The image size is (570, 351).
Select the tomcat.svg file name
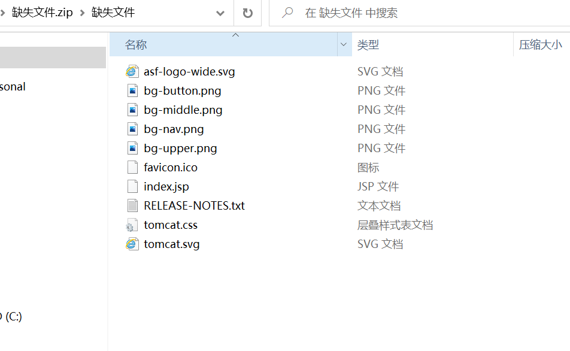pyautogui.click(x=172, y=244)
